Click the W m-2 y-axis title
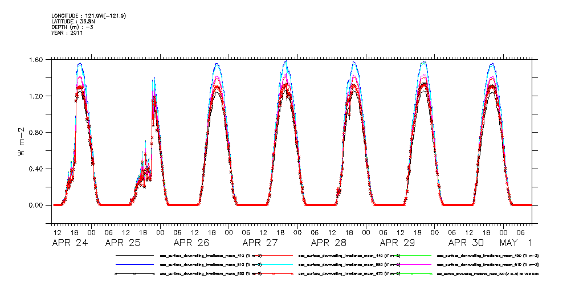This screenshot has width=575, height=287. click(21, 142)
